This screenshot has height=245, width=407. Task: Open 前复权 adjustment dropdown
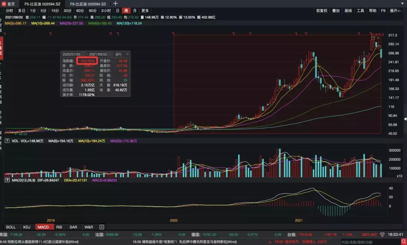321,11
